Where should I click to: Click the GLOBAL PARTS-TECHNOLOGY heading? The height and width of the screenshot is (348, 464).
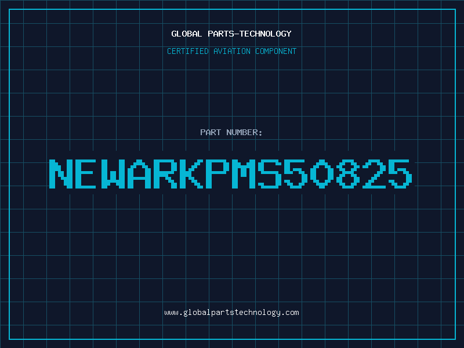coord(231,34)
